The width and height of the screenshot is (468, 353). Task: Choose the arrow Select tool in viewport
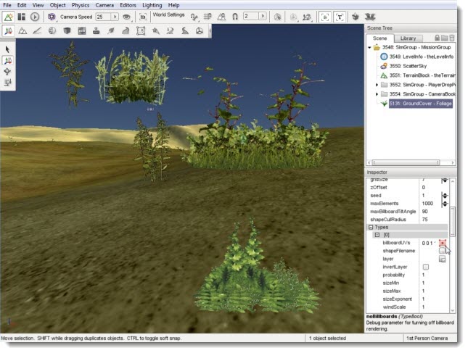coord(7,49)
